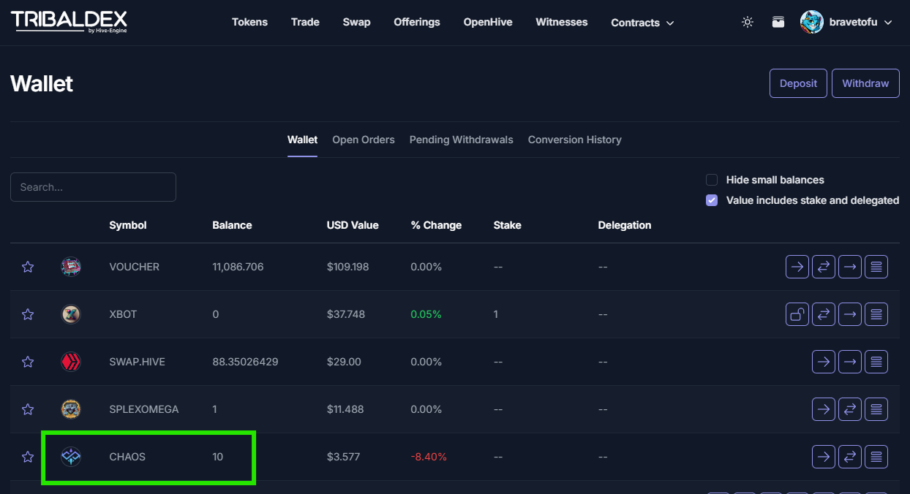Image resolution: width=910 pixels, height=494 pixels.
Task: Click the swap-arrows trade icon for VOUCHER
Action: [x=824, y=267]
